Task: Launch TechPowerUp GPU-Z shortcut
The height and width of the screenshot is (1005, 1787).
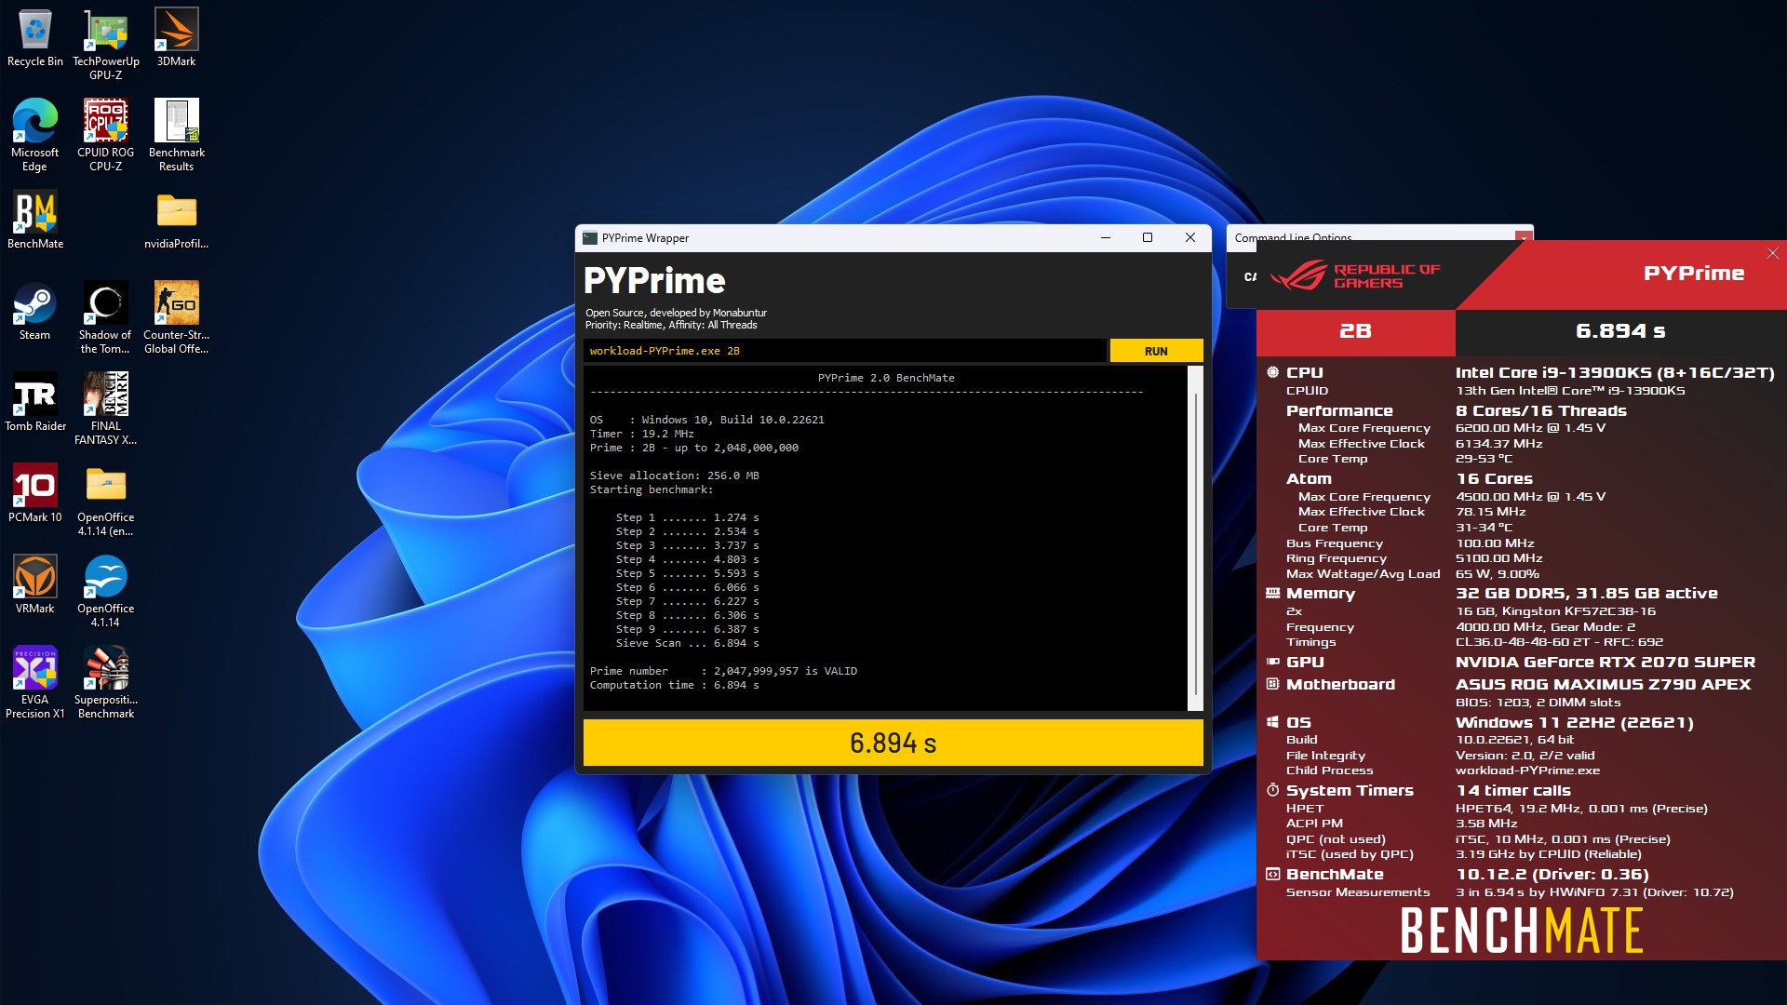Action: coord(106,45)
